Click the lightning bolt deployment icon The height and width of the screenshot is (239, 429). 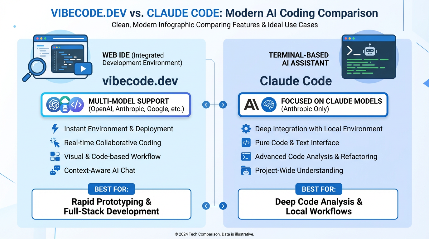pyautogui.click(x=55, y=129)
